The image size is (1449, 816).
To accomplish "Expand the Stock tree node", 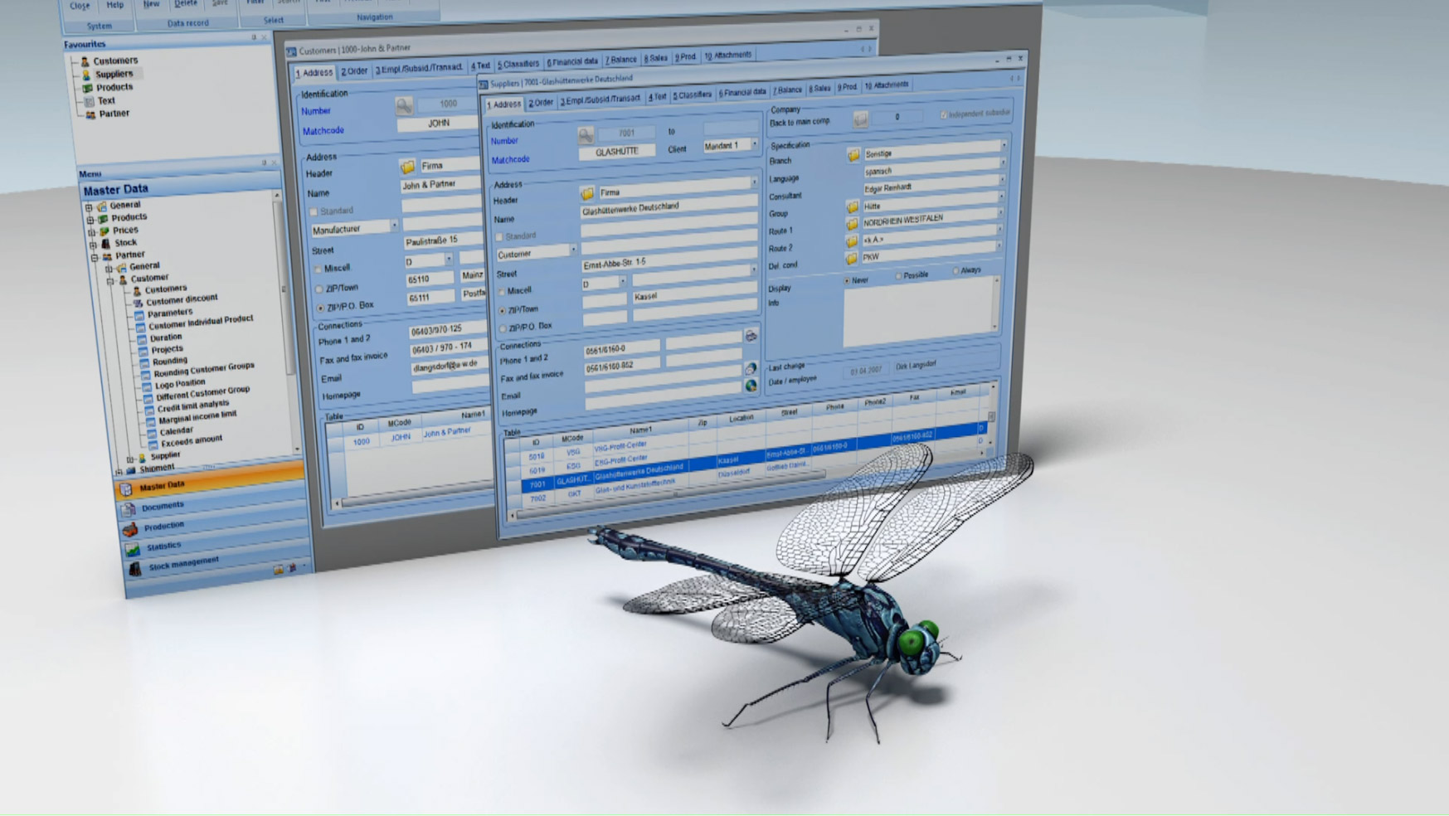I will (92, 244).
